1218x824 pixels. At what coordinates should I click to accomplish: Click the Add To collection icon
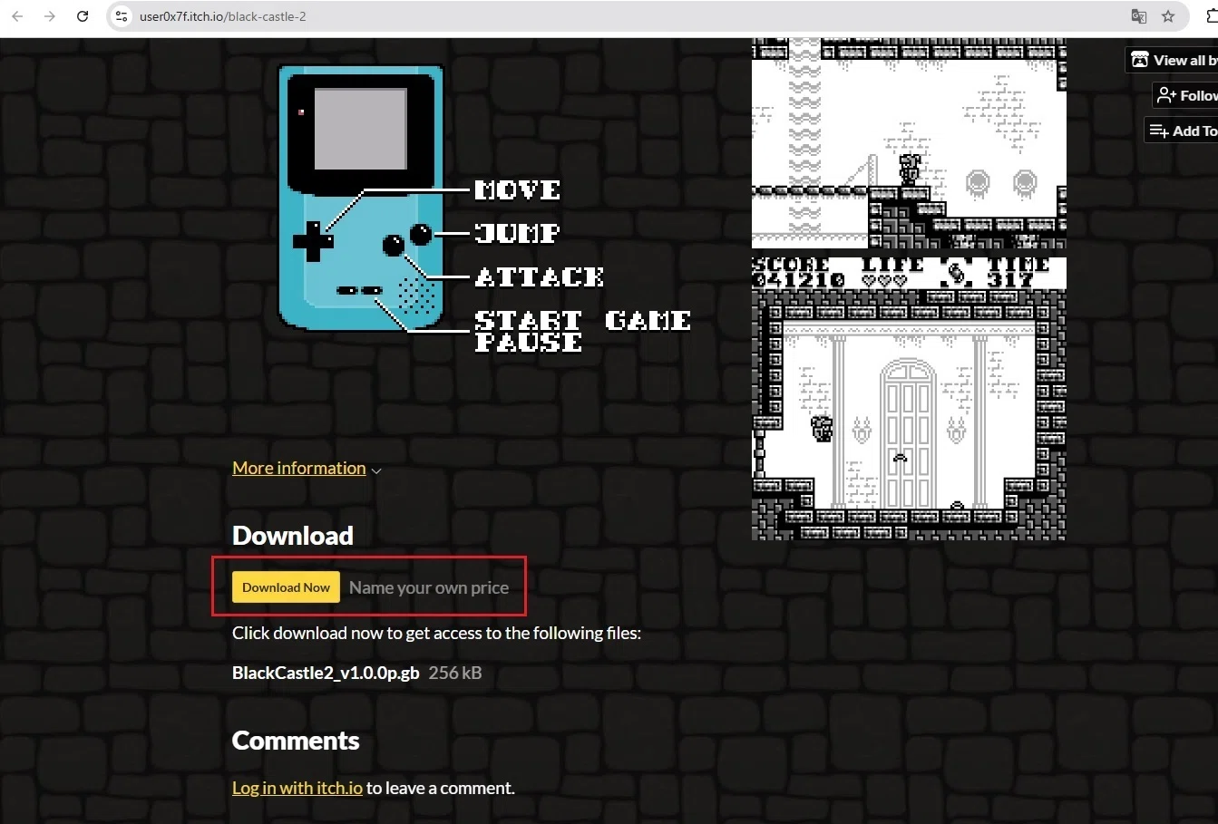(x=1159, y=131)
